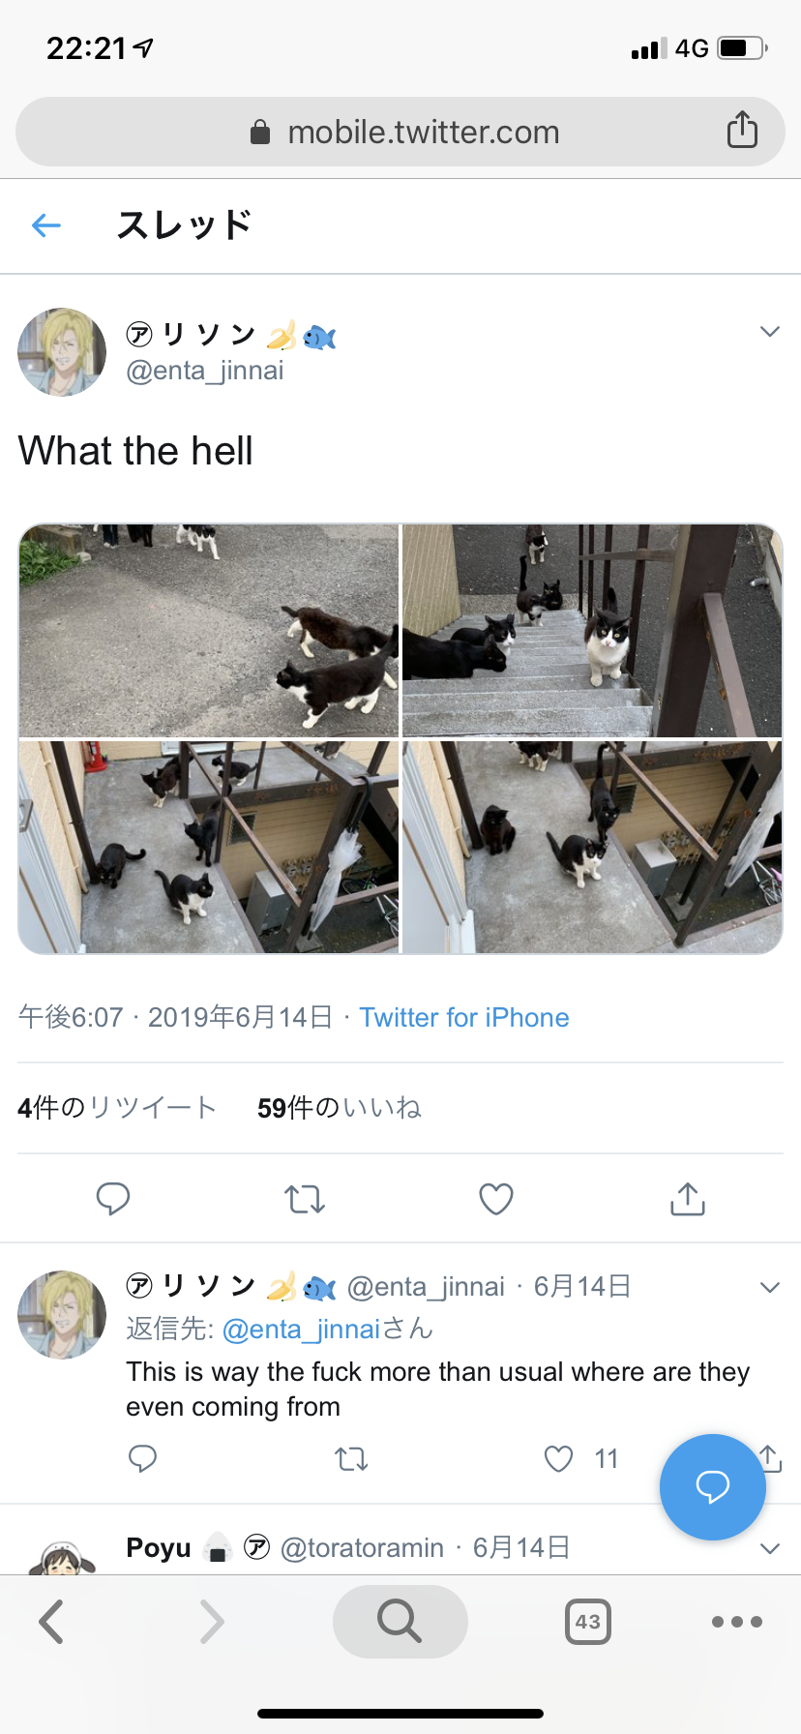This screenshot has height=1734, width=801.
Task: Retweet the reply about more than usual
Action: coord(351,1458)
